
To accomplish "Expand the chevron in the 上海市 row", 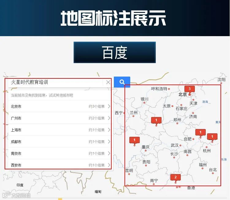I will click(x=109, y=130).
